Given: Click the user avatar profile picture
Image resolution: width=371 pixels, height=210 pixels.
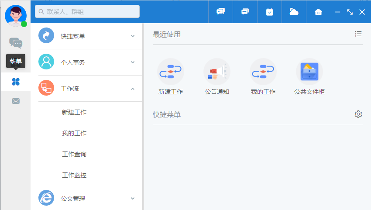Looking at the screenshot, I should point(15,15).
